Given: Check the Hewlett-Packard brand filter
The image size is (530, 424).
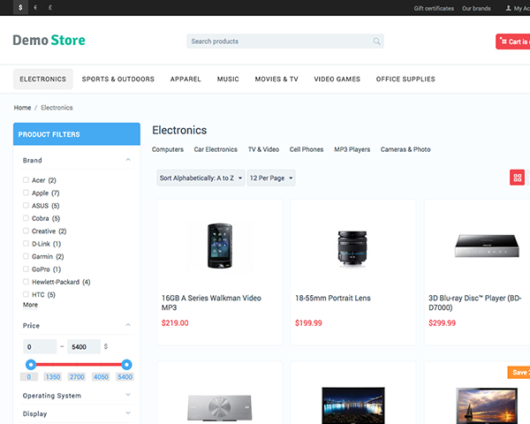Looking at the screenshot, I should (x=26, y=282).
